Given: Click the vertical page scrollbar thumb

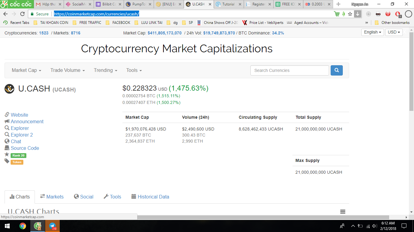Looking at the screenshot, I should click(x=412, y=71).
